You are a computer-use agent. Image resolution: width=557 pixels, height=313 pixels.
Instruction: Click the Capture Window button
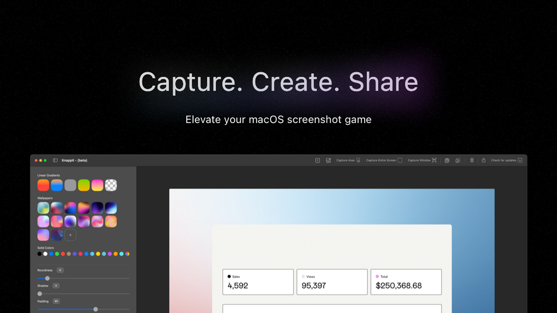(422, 161)
